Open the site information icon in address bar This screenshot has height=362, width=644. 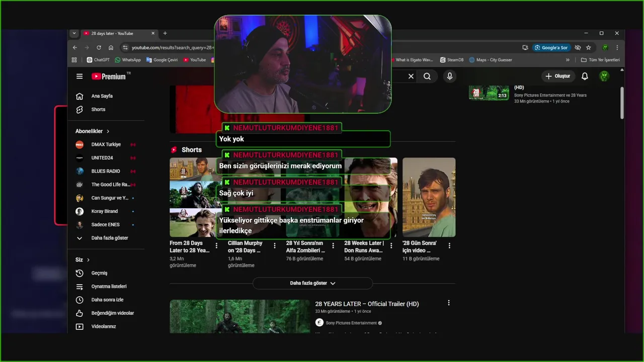point(125,48)
